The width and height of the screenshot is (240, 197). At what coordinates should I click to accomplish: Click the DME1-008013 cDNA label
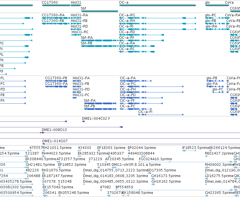point(54,130)
